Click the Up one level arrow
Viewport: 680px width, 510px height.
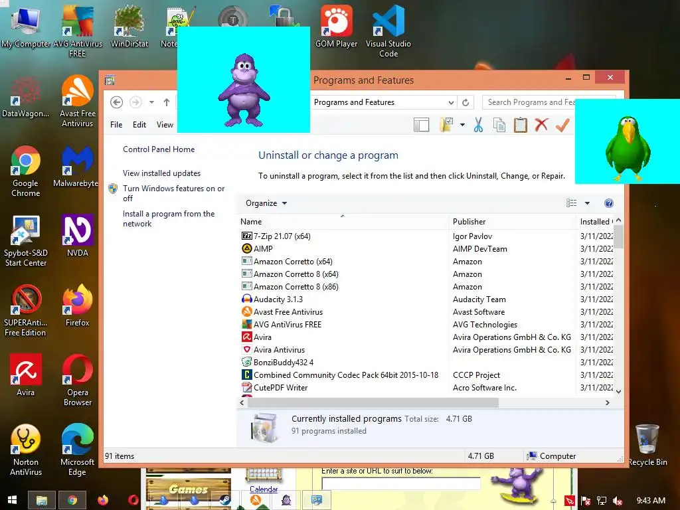click(x=167, y=102)
